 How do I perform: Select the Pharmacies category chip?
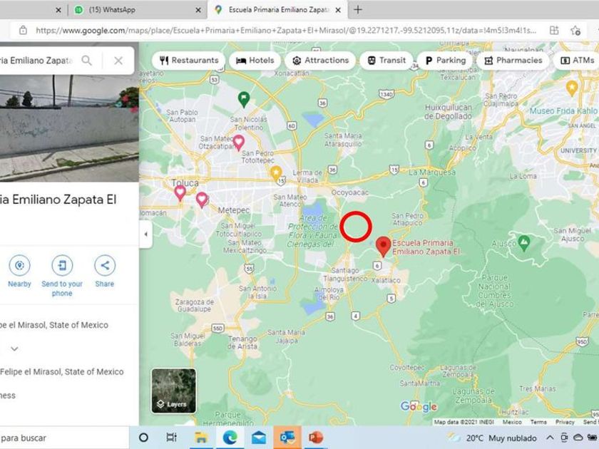pos(513,61)
